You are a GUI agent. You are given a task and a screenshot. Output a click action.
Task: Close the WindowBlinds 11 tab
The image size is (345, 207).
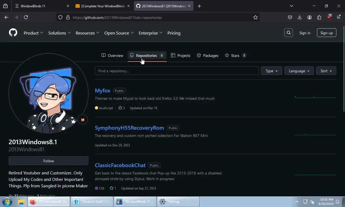pyautogui.click(x=68, y=6)
